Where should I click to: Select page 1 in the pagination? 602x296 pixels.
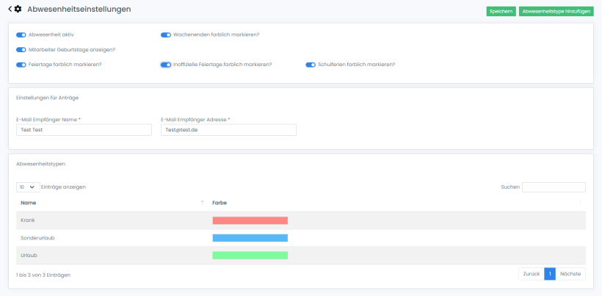coord(550,274)
